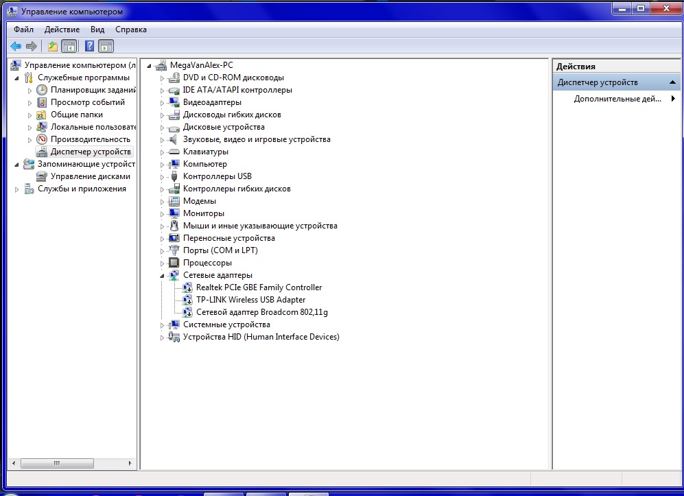Open the Действие menu
Viewport: 684px width, 496px height.
[x=62, y=29]
